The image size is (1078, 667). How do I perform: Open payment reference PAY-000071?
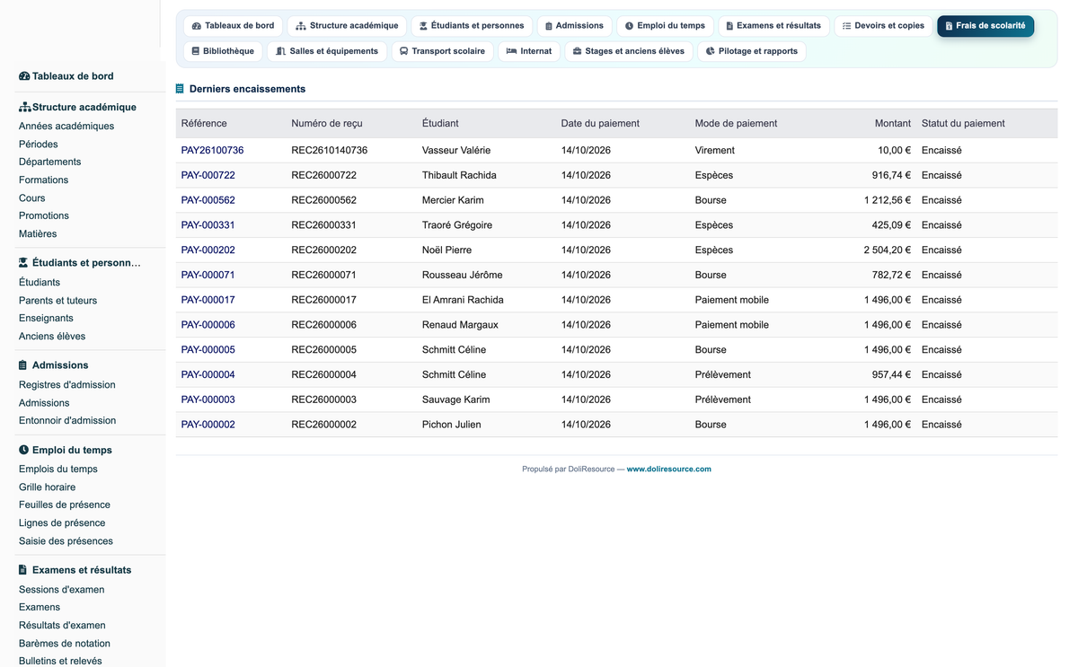(208, 275)
